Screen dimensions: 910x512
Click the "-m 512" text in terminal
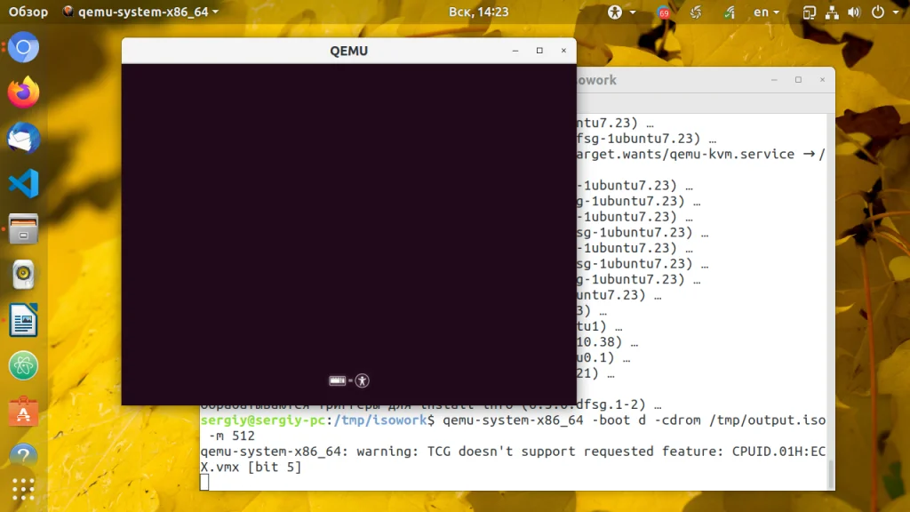pos(232,436)
